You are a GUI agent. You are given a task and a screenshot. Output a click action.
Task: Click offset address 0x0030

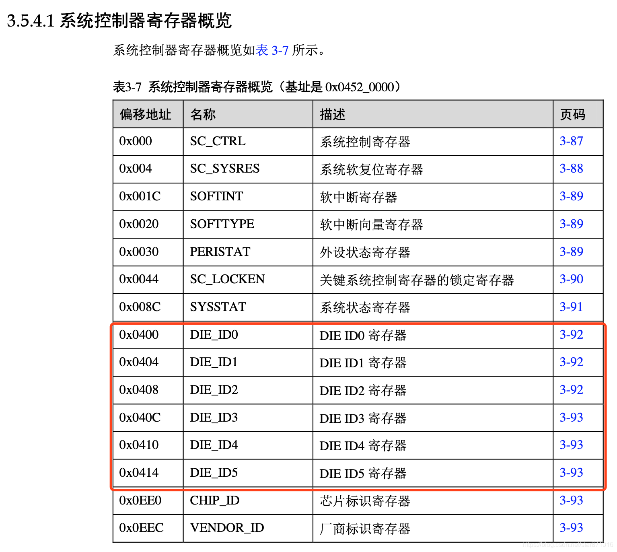tap(139, 252)
